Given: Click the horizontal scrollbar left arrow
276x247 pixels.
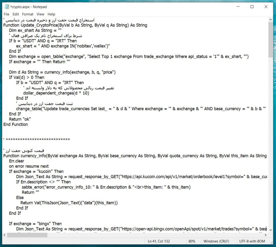Looking at the screenshot, I should (x=5, y=235).
